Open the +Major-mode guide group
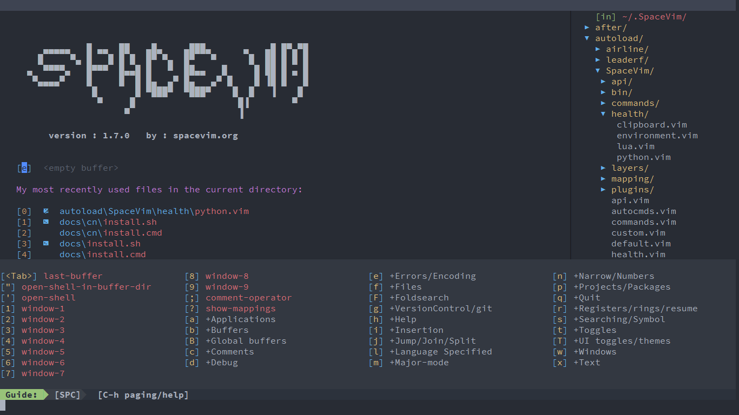The image size is (739, 415). click(419, 363)
